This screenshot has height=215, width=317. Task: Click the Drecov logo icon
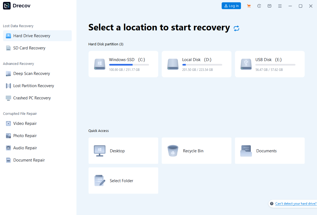(7, 5)
